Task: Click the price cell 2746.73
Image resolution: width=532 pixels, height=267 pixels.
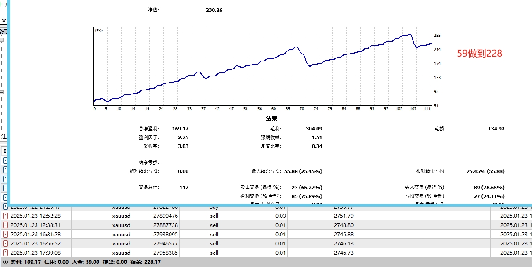Action: pyautogui.click(x=344, y=253)
